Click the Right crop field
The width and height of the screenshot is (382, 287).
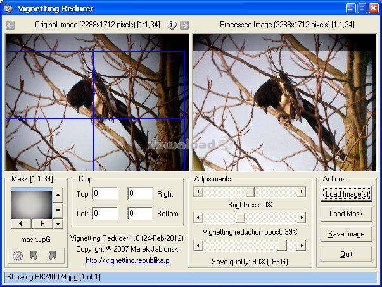pos(140,193)
